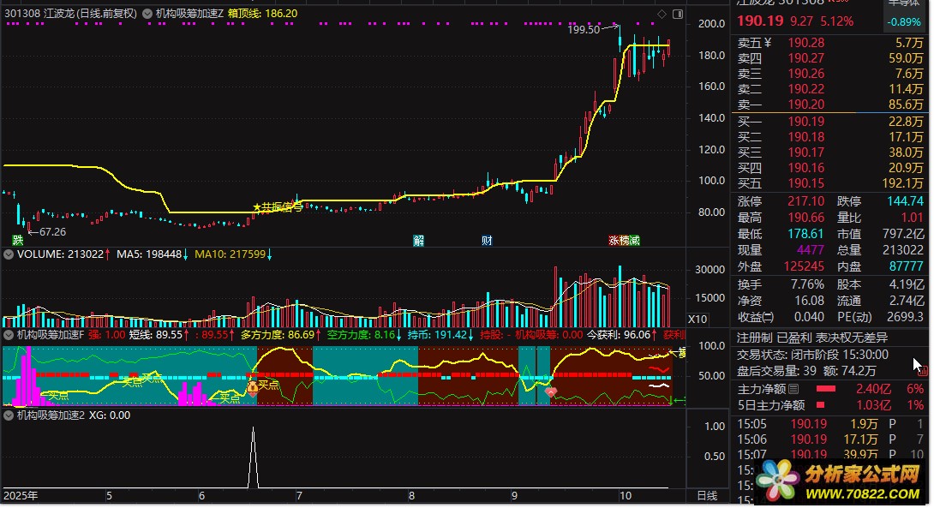This screenshot has height=508, width=934.
Task: Switch period using the 日线 label
Action: (x=707, y=495)
